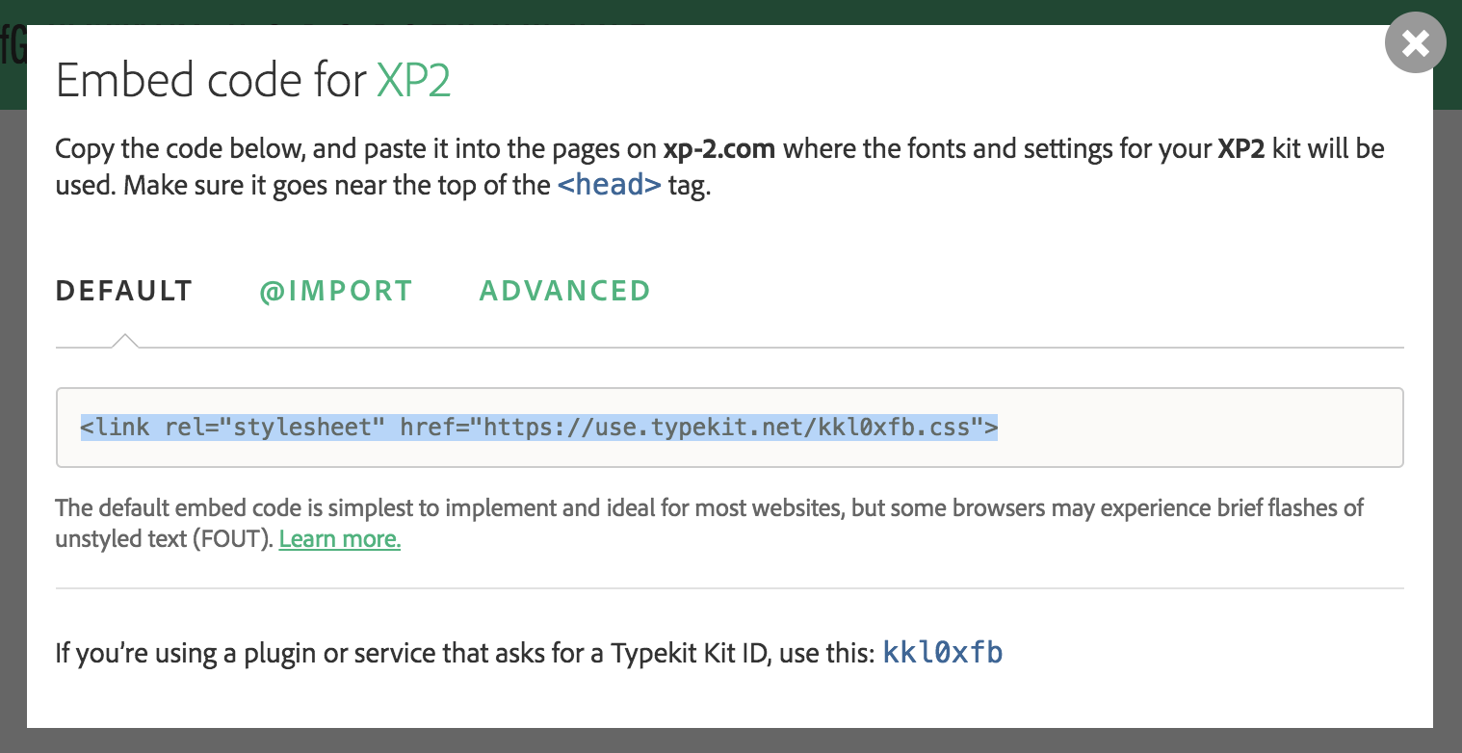Click the <head> tag code text
The height and width of the screenshot is (753, 1462).
(x=610, y=184)
